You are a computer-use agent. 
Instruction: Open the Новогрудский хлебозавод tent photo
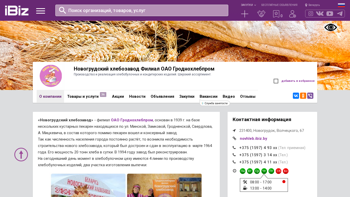[88, 185]
